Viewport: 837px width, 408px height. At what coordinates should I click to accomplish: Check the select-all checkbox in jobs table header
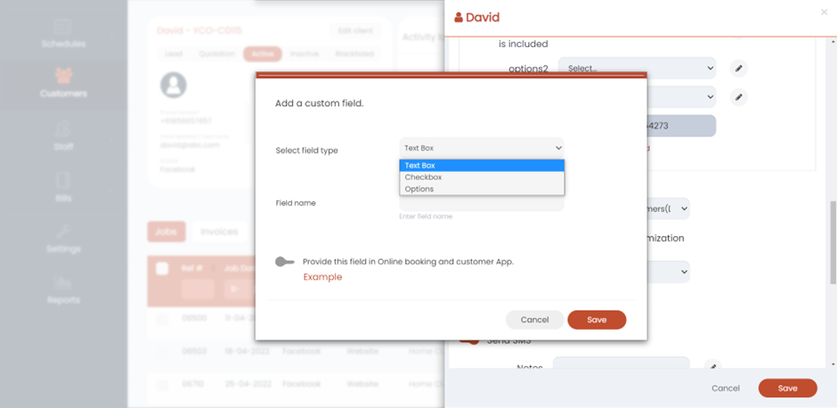pyautogui.click(x=162, y=268)
